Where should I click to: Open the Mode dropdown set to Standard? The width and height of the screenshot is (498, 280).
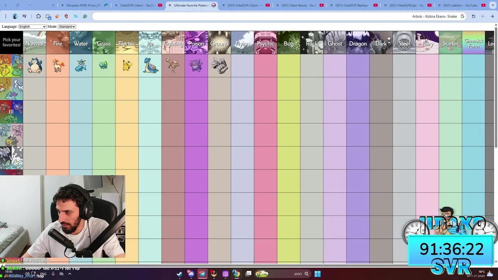click(67, 26)
